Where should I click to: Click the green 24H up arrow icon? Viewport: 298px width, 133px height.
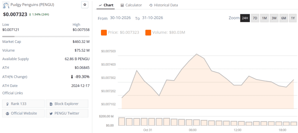(30, 14)
